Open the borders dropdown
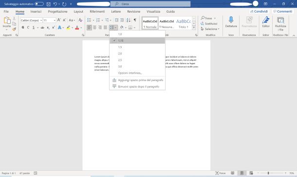This screenshot has height=177, width=297. pos(134,28)
